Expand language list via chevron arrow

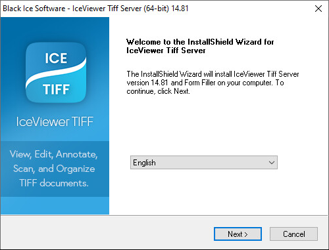point(272,163)
